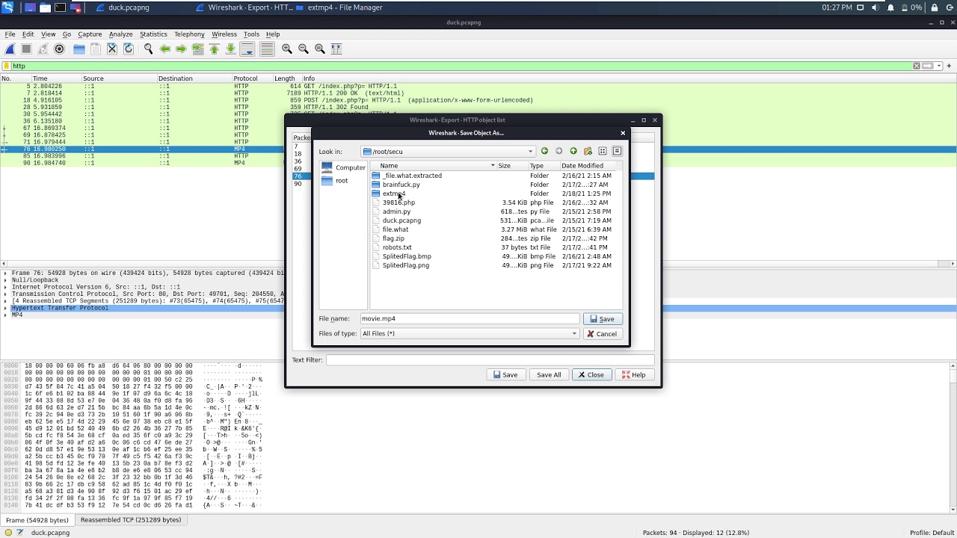Click the back arrow in save dialog
The height and width of the screenshot is (538, 957).
544,151
